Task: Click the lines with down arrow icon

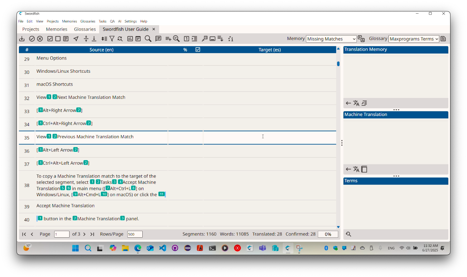Action: (220, 39)
